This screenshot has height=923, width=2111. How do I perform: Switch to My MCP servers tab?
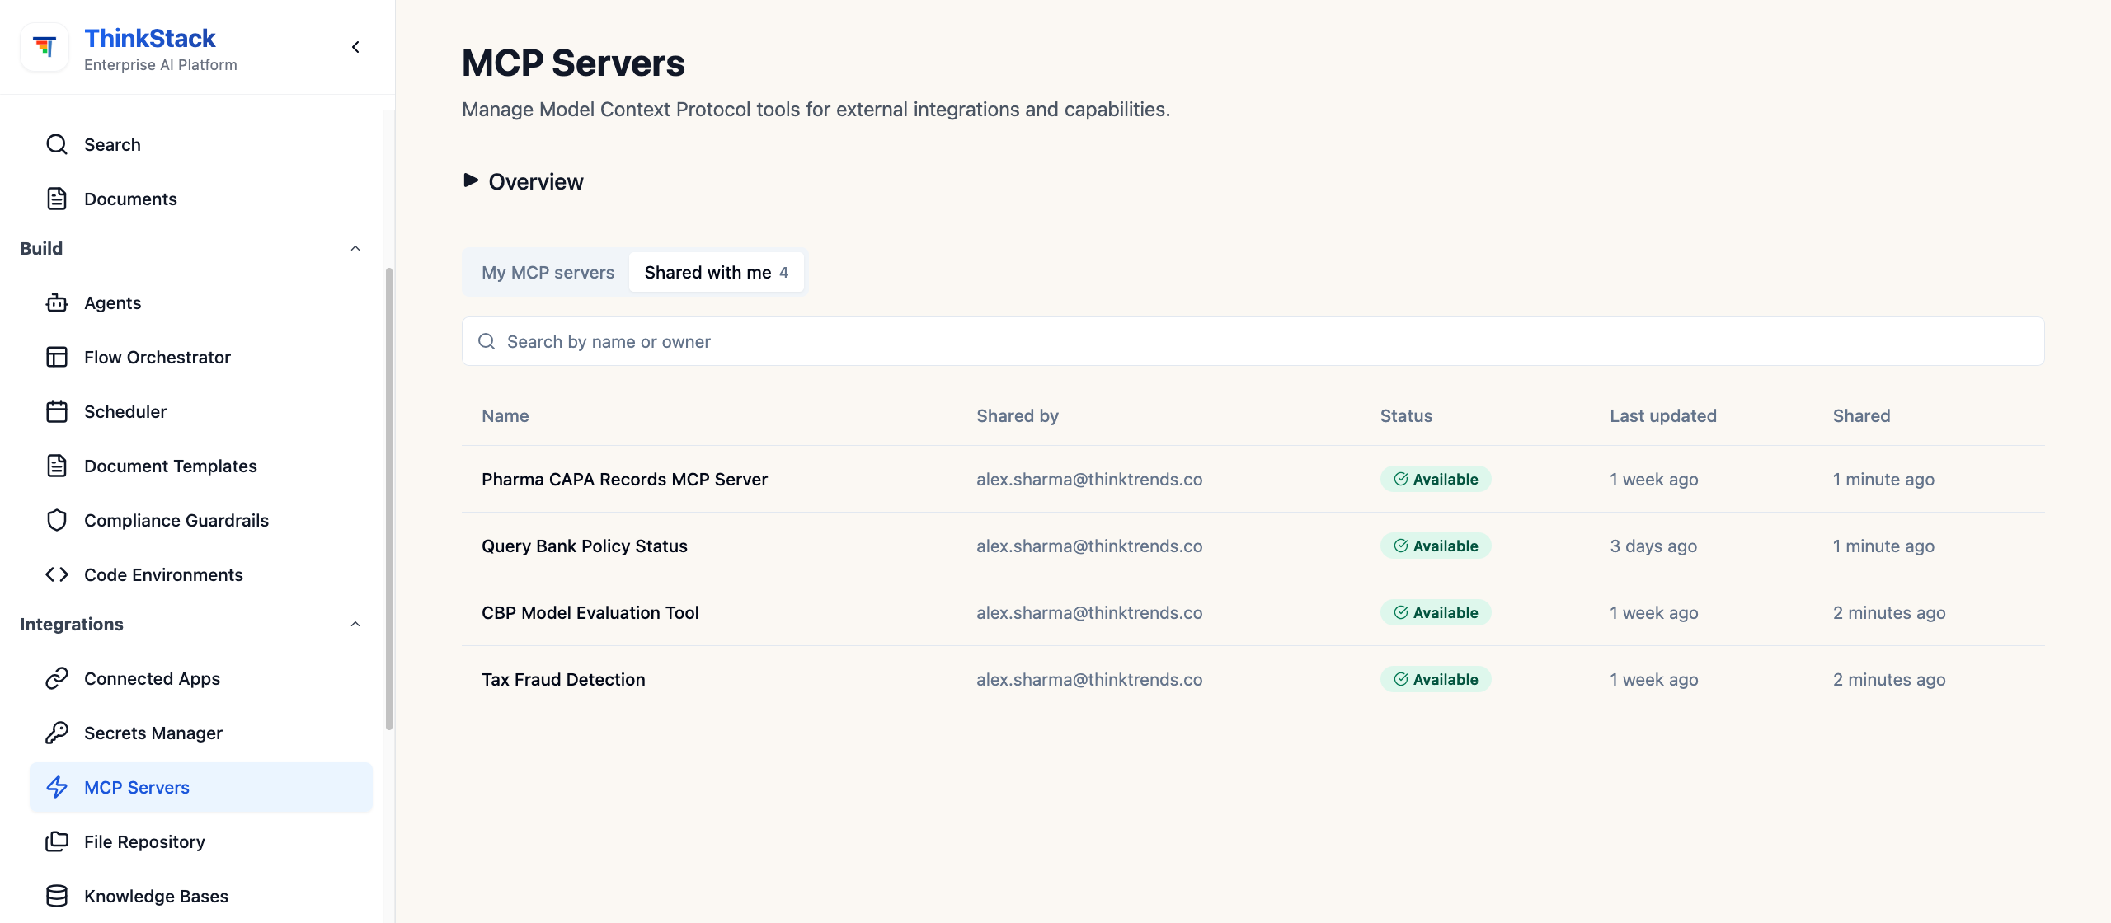click(548, 273)
